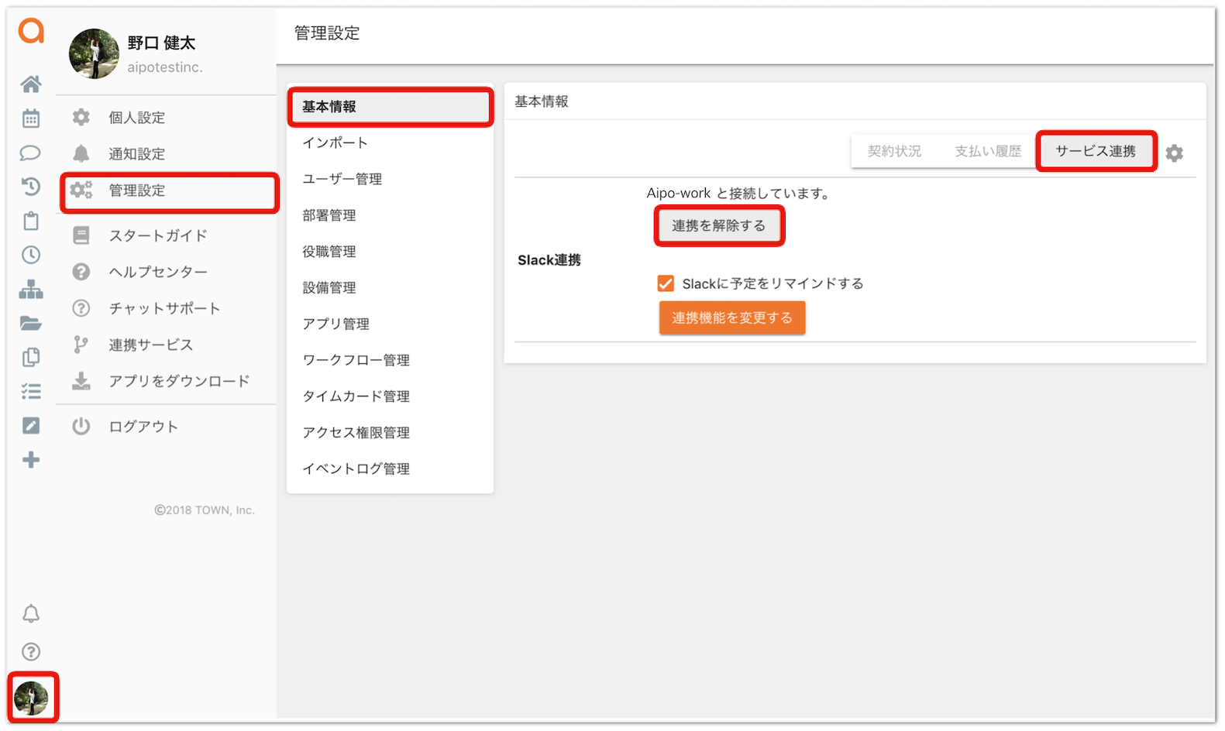
Task: Click ログアウト label to sign out
Action: point(143,427)
